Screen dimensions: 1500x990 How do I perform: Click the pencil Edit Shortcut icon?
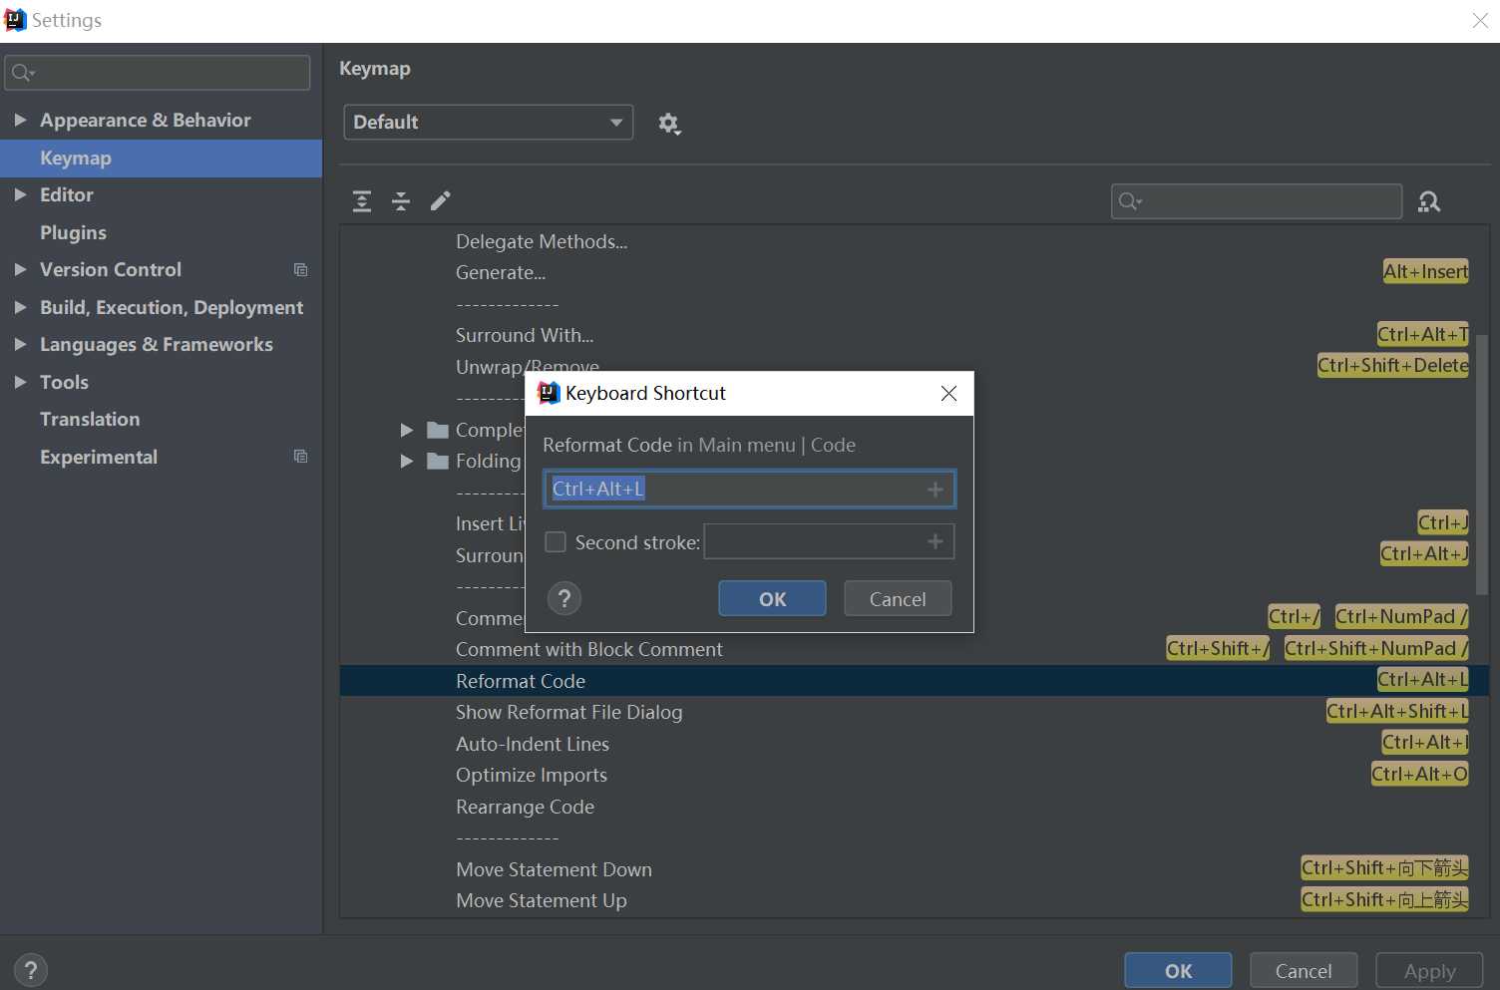[440, 201]
